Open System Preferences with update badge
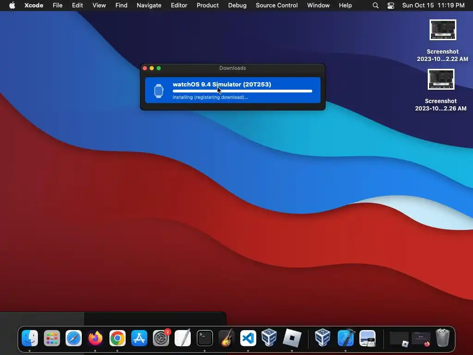The height and width of the screenshot is (355, 473). point(161,338)
